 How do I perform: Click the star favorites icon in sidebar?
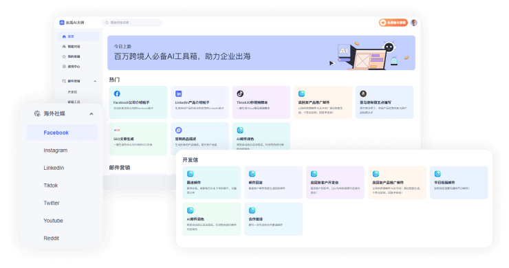pos(64,56)
